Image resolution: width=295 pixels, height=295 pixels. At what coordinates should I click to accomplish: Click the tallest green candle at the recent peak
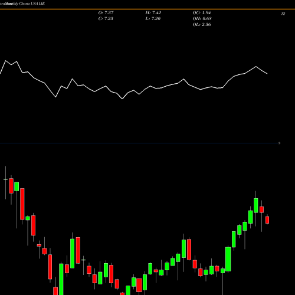pyautogui.click(x=256, y=205)
